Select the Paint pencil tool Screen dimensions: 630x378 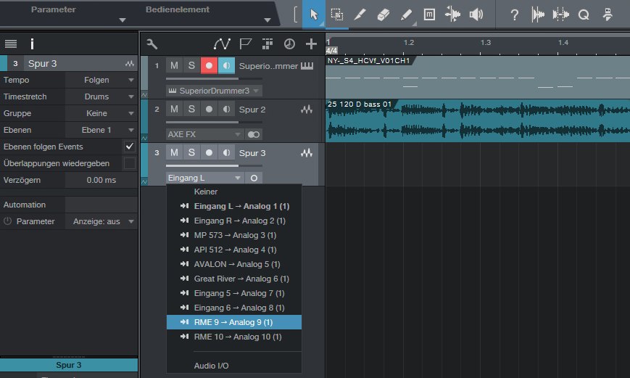[407, 15]
